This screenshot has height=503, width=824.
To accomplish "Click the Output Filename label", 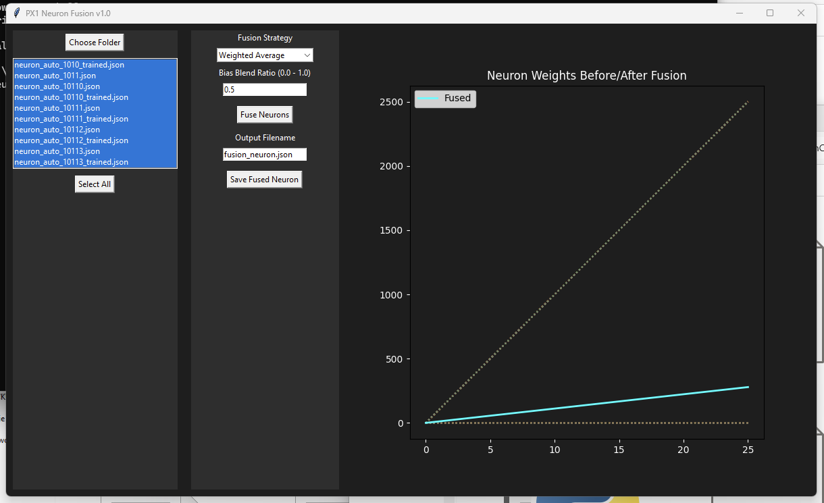I will pyautogui.click(x=265, y=137).
